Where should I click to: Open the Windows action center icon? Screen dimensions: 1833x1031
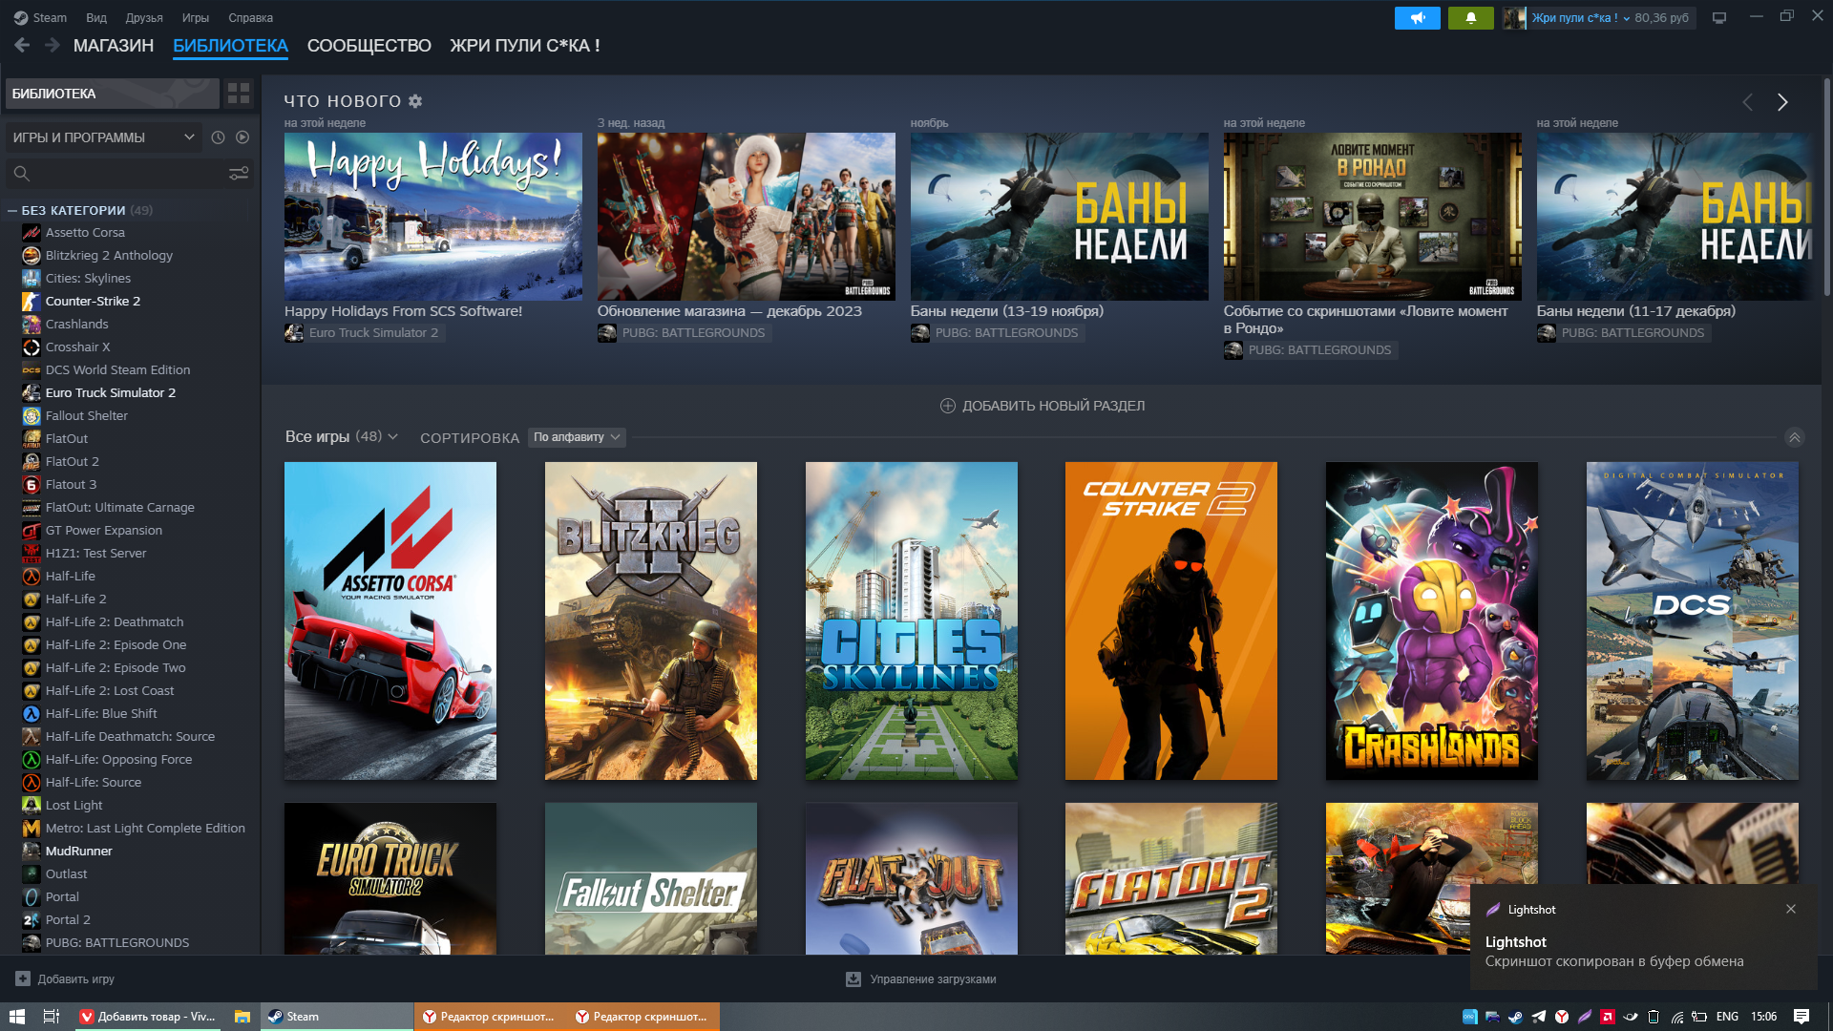point(1801,1017)
